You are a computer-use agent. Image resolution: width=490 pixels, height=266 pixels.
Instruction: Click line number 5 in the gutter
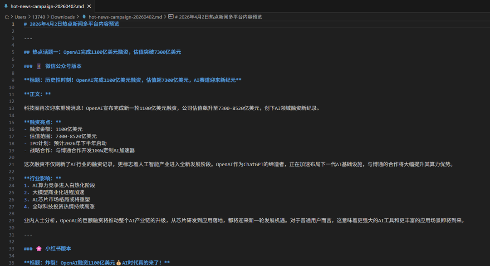click(x=13, y=52)
